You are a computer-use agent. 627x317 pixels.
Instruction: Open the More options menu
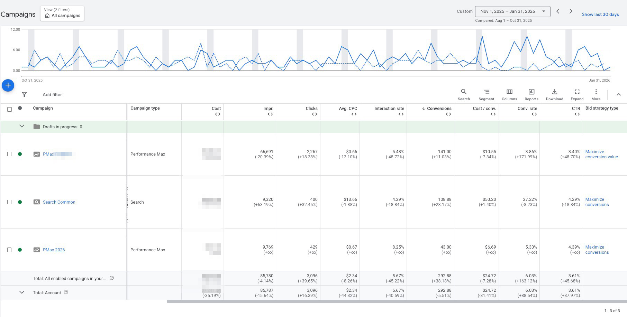tap(596, 94)
